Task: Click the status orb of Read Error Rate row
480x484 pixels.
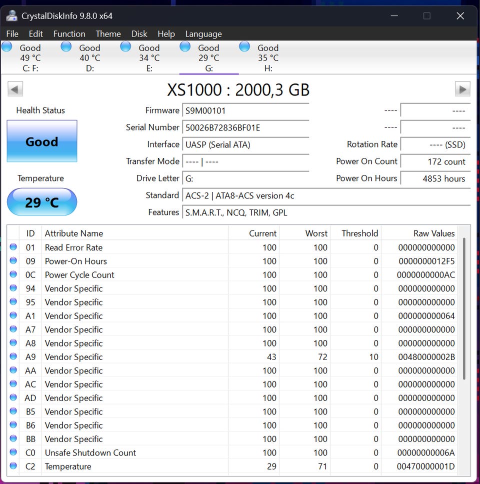Action: point(13,247)
